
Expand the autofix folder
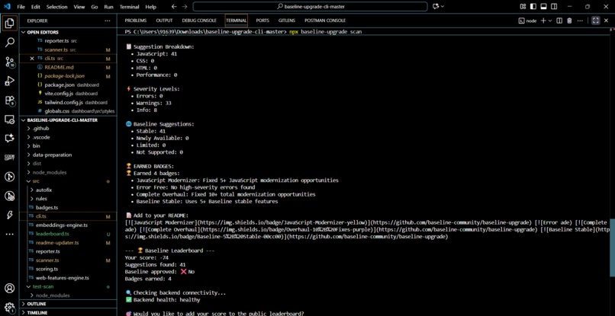pyautogui.click(x=68, y=190)
